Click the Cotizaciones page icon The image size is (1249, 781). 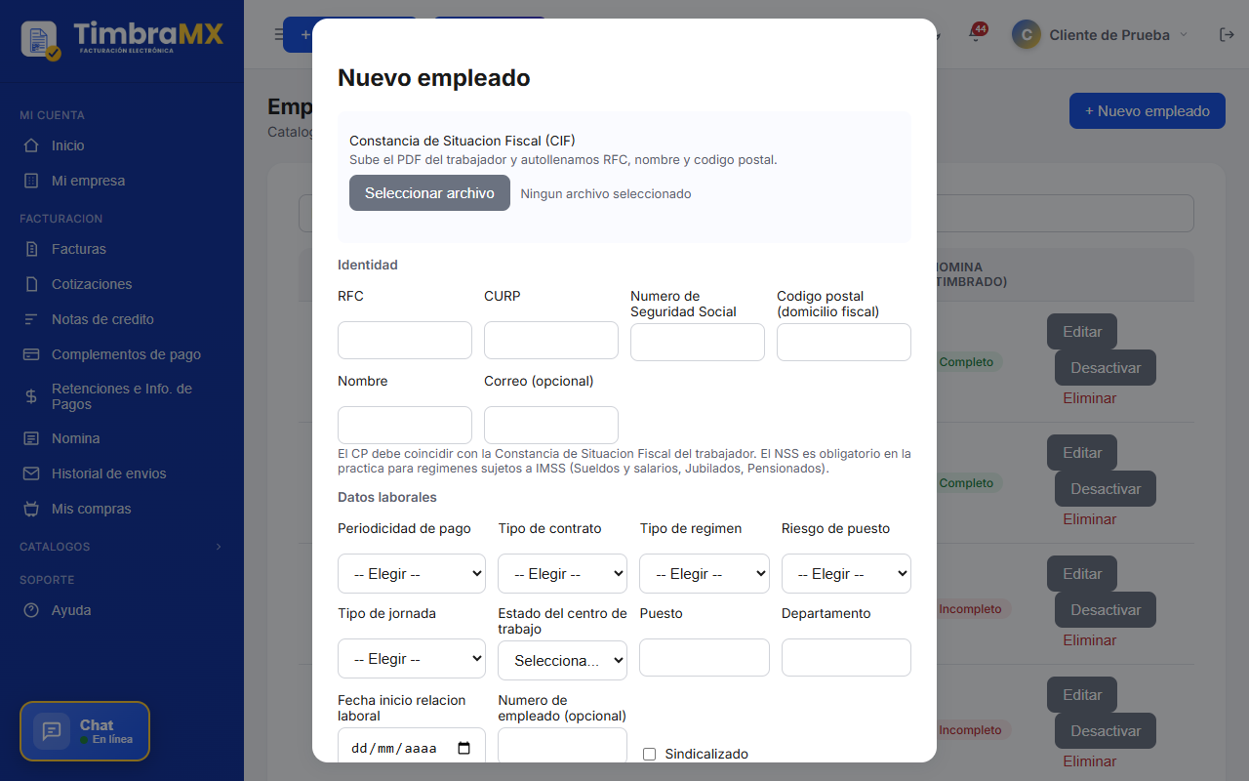point(31,284)
